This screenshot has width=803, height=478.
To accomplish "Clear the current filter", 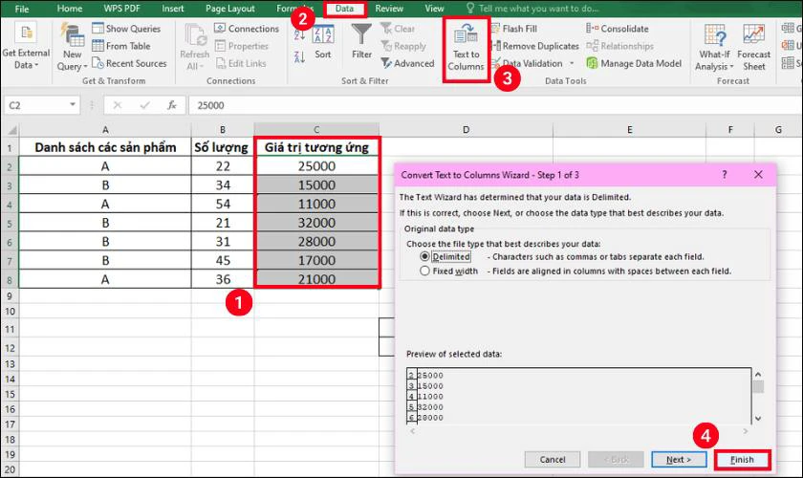I will click(x=398, y=29).
